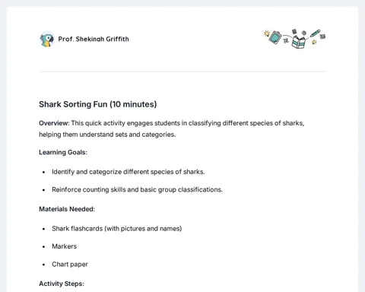Click the open book illustration
The image size is (365, 292).
click(298, 42)
